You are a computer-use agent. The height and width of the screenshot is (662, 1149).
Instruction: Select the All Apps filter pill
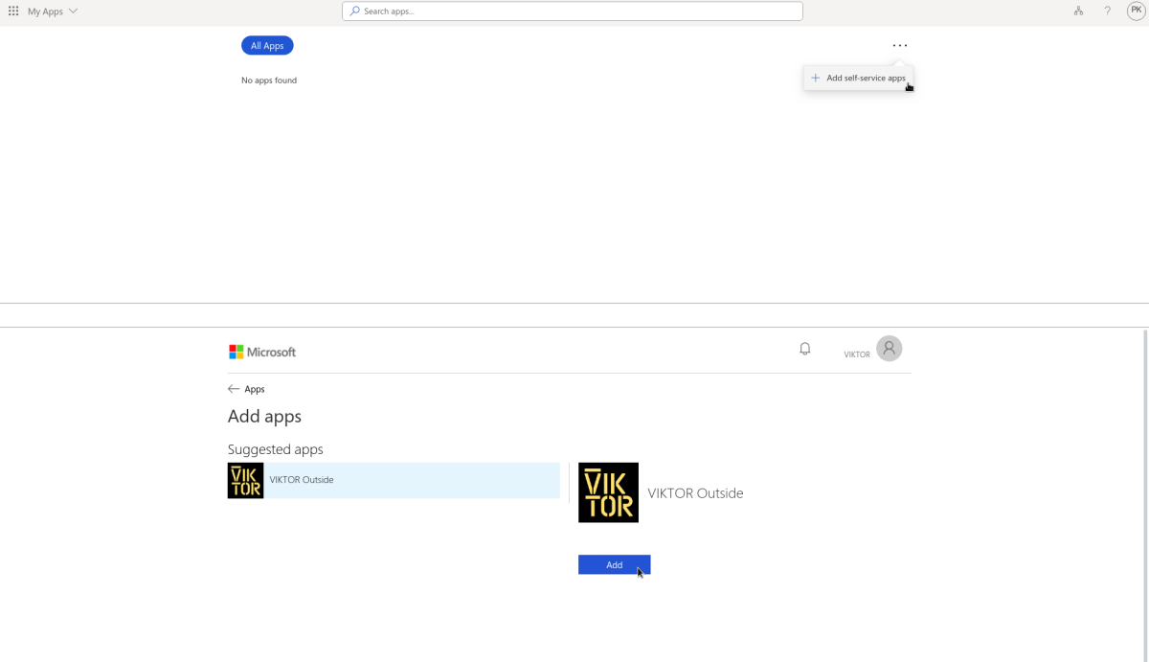pos(267,46)
